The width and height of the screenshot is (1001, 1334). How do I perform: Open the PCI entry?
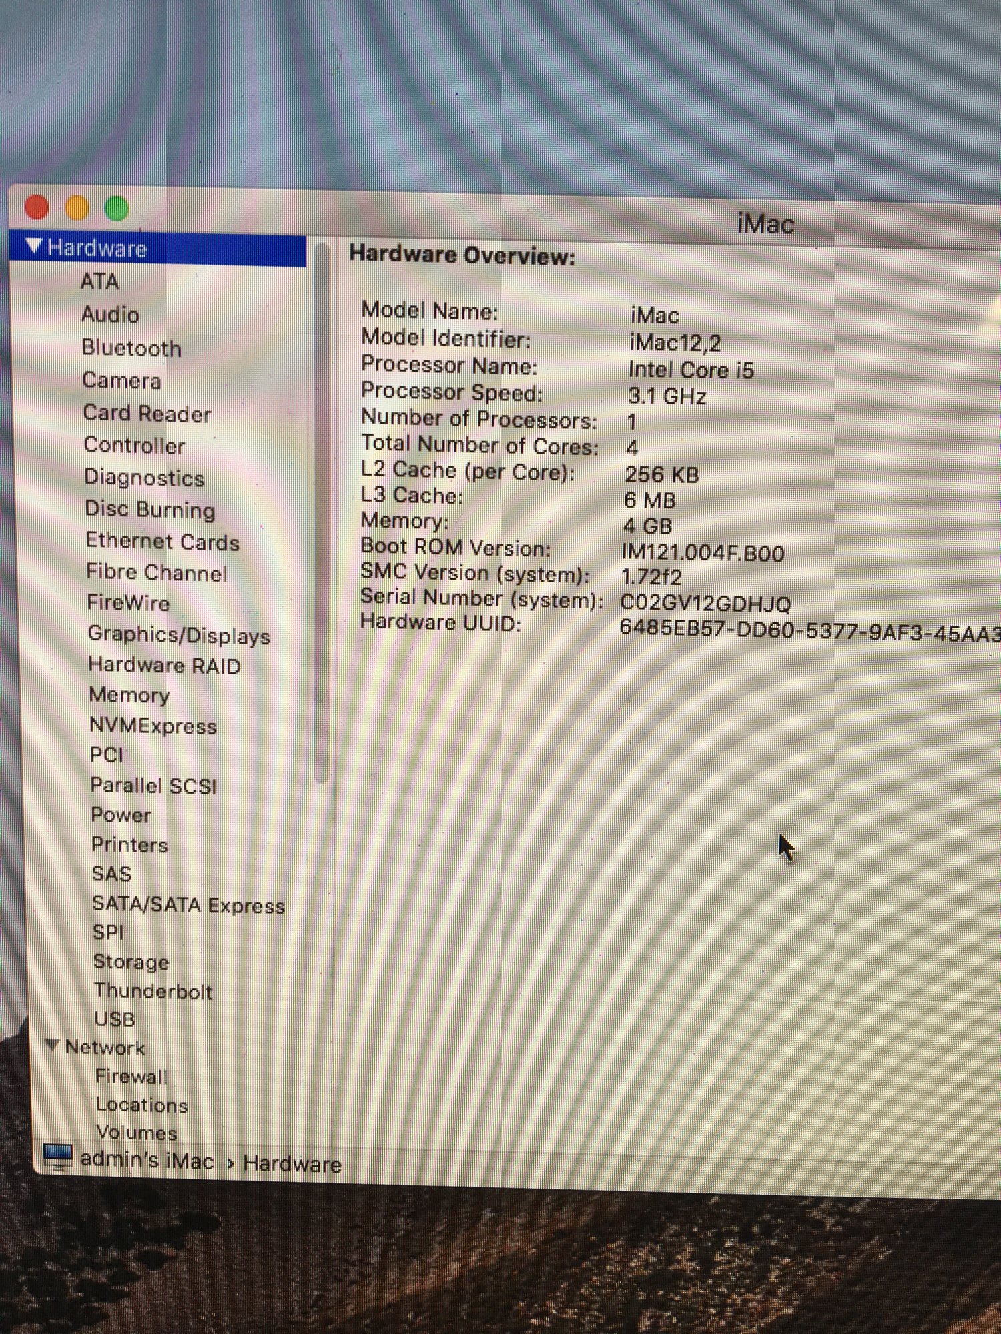click(107, 755)
